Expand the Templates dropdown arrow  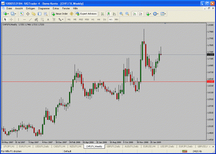tap(165, 14)
